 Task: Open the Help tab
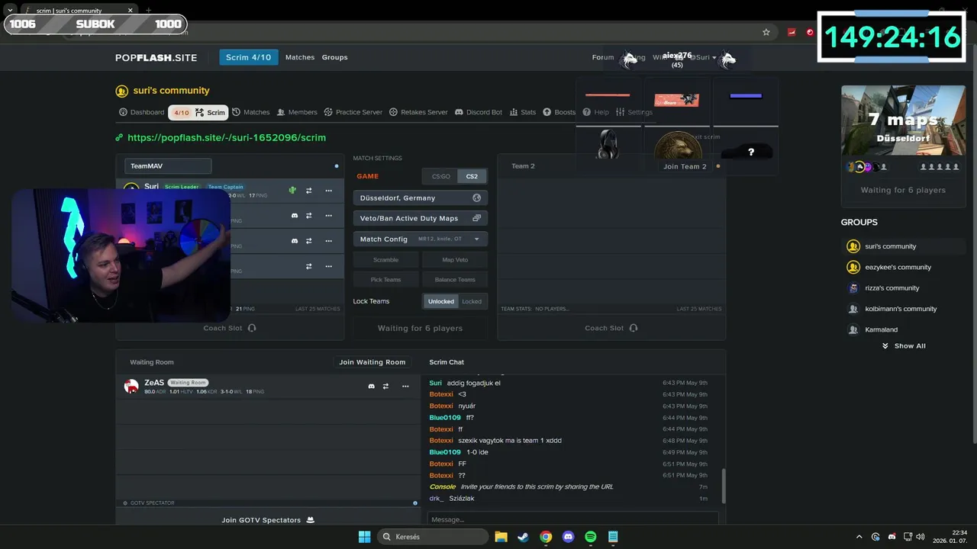(x=595, y=112)
